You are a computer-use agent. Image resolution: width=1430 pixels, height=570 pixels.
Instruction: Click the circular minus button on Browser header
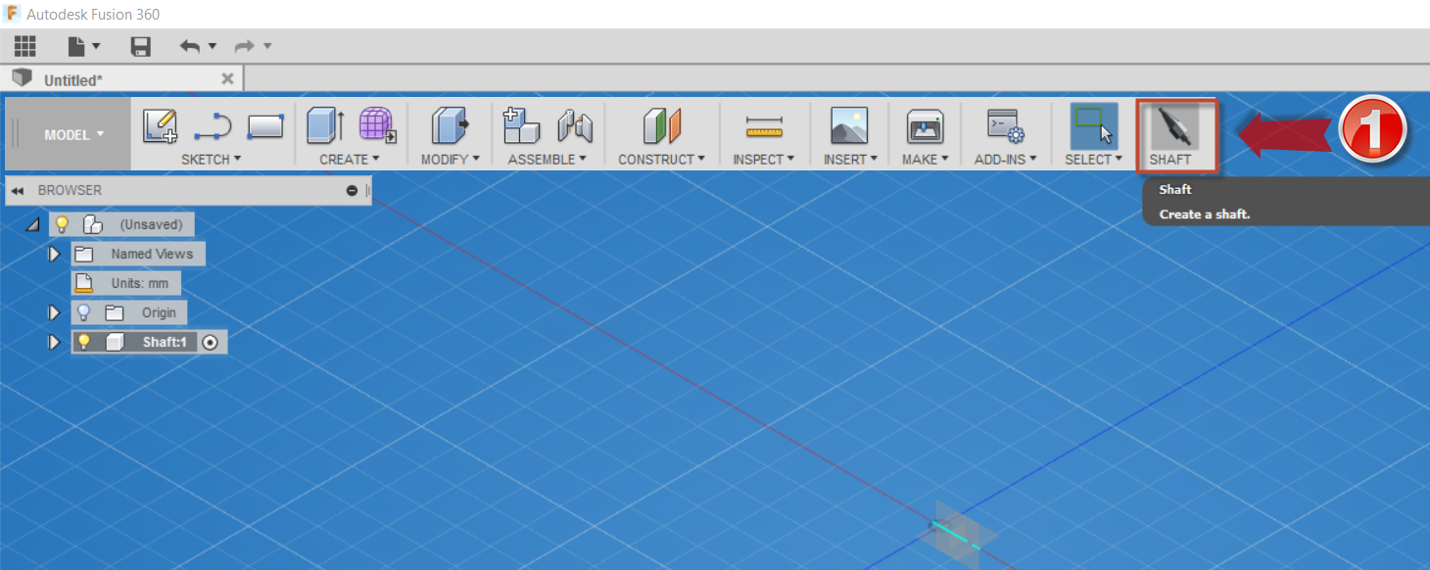coord(352,190)
